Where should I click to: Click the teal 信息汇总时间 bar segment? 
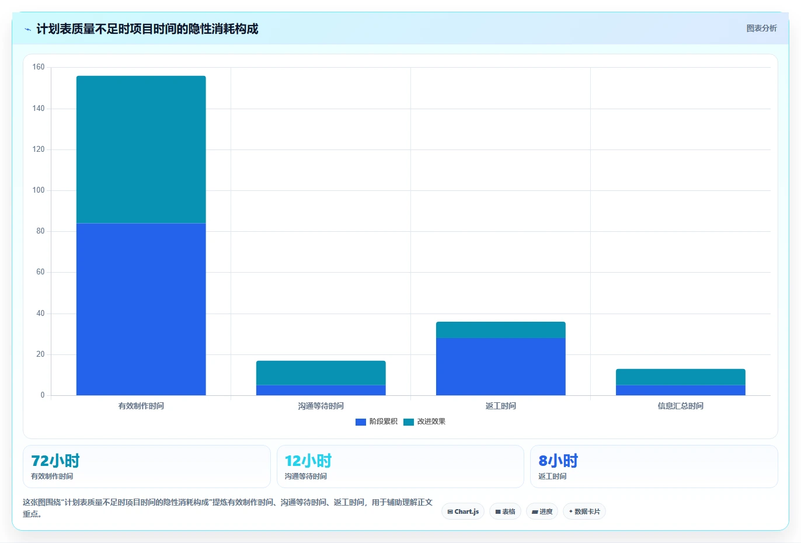click(x=681, y=377)
